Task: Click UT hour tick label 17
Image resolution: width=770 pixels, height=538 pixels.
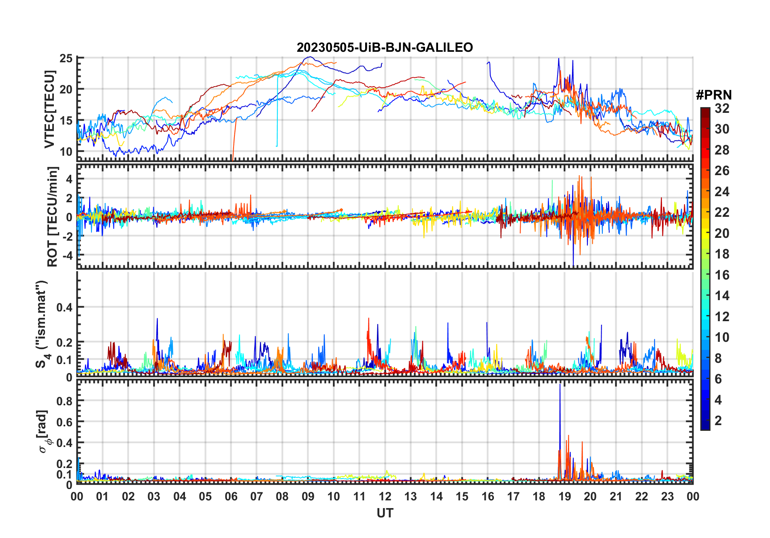Action: [513, 497]
